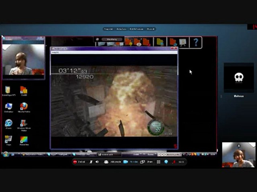Viewport: 257px width, 192px height.
Task: Toggle the My video camera button
Action: 130,162
